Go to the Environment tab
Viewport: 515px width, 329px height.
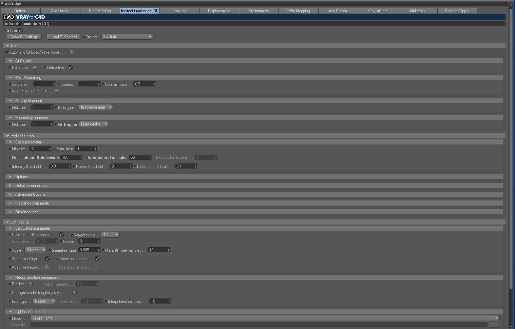click(x=259, y=11)
